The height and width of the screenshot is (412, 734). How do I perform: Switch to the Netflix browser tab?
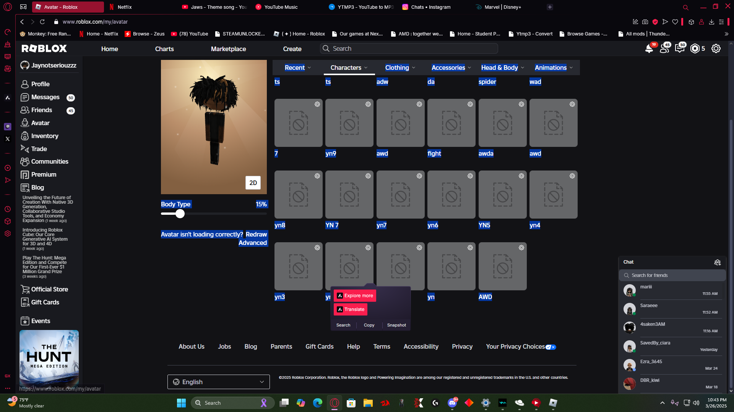(x=125, y=7)
